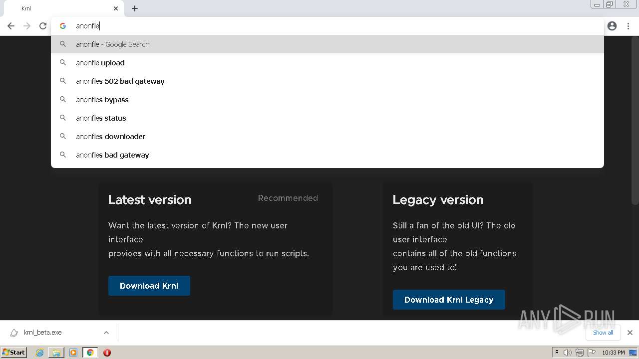
Task: Choose the 'anonfile upload' suggestion
Action: point(327,63)
